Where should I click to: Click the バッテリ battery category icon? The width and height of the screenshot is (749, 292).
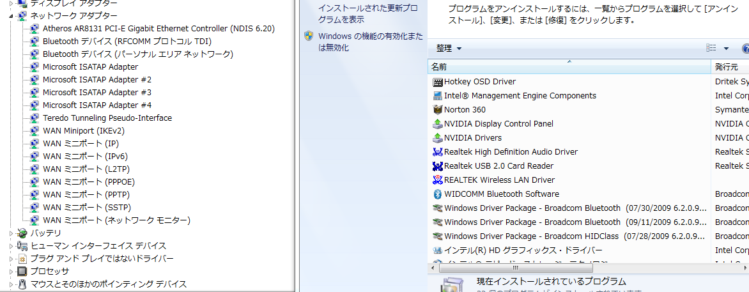coord(22,233)
